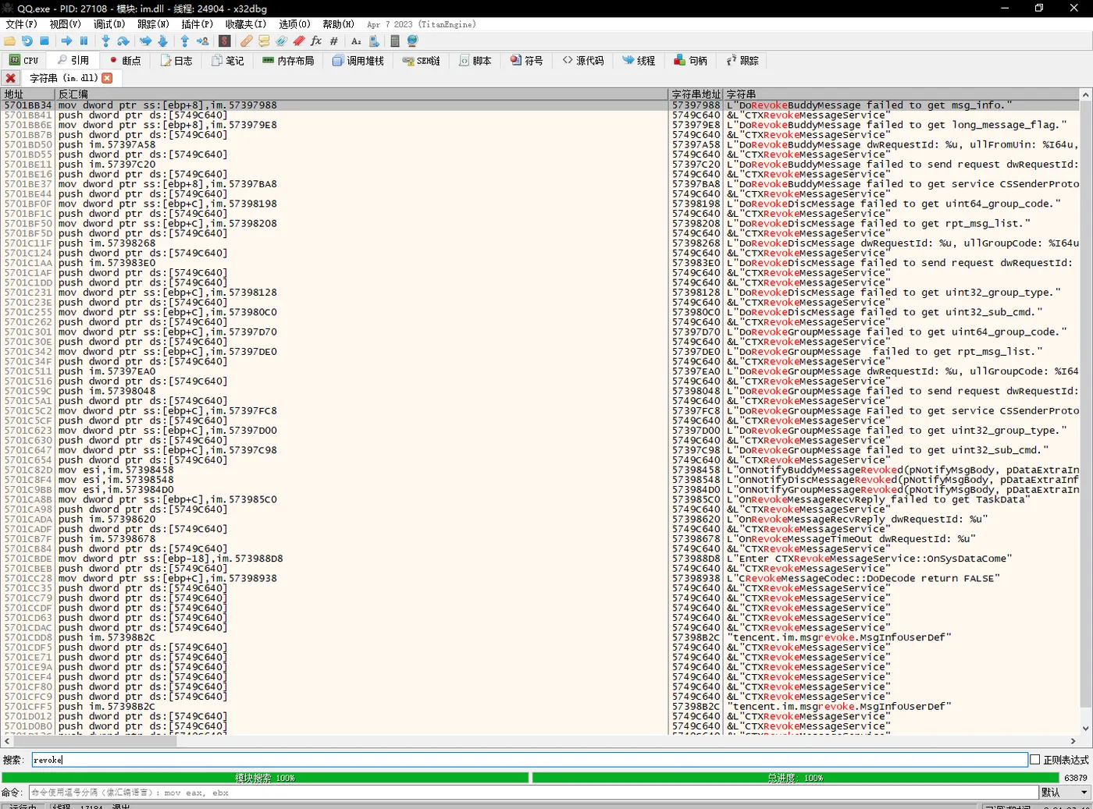Click the globe toolbar icon

(x=412, y=41)
